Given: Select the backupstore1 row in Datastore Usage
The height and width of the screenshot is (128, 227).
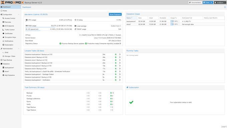Looking at the screenshot, I should pyautogui.click(x=175, y=21).
